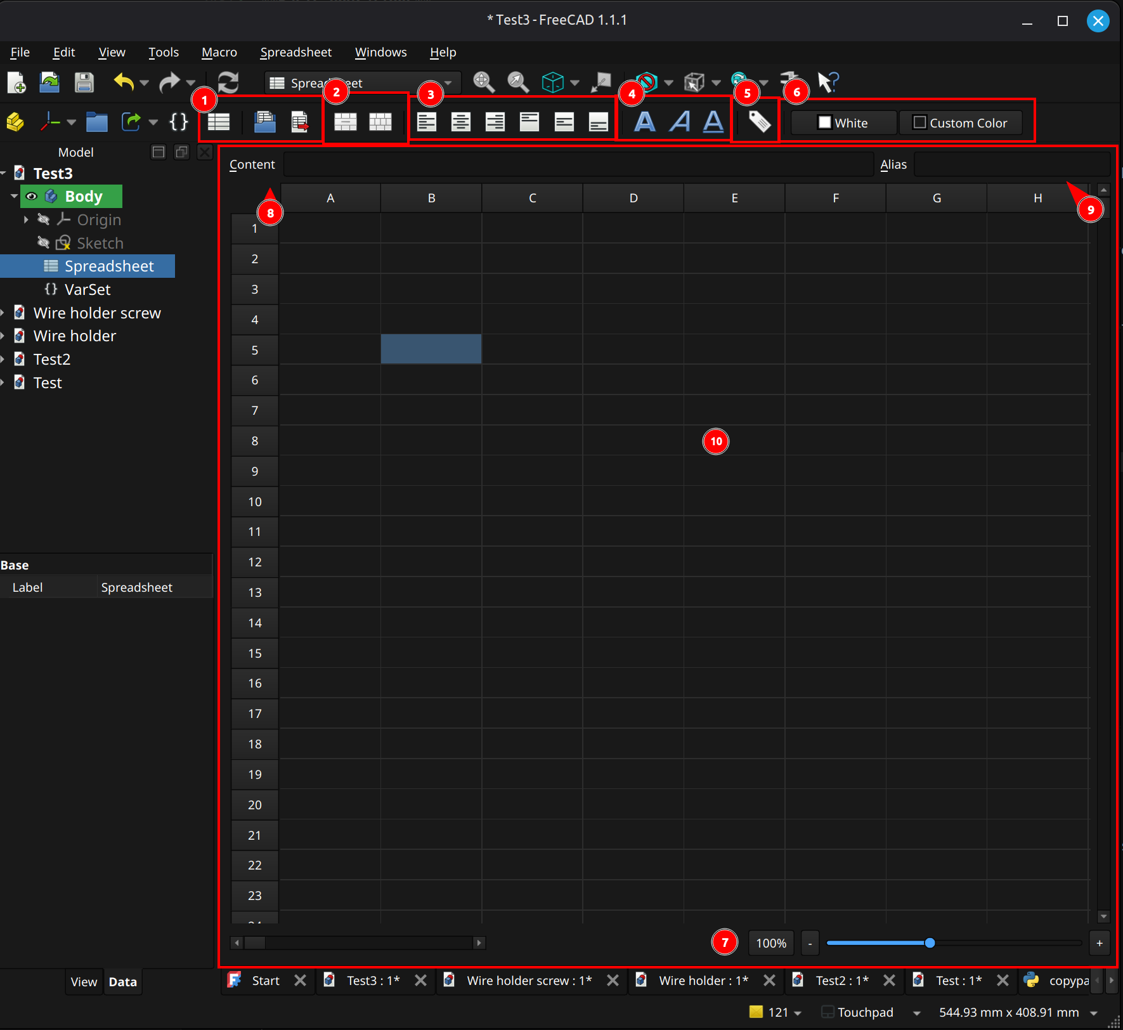Open the dimension units dropdown in the status bar
The width and height of the screenshot is (1123, 1030).
1094,1013
